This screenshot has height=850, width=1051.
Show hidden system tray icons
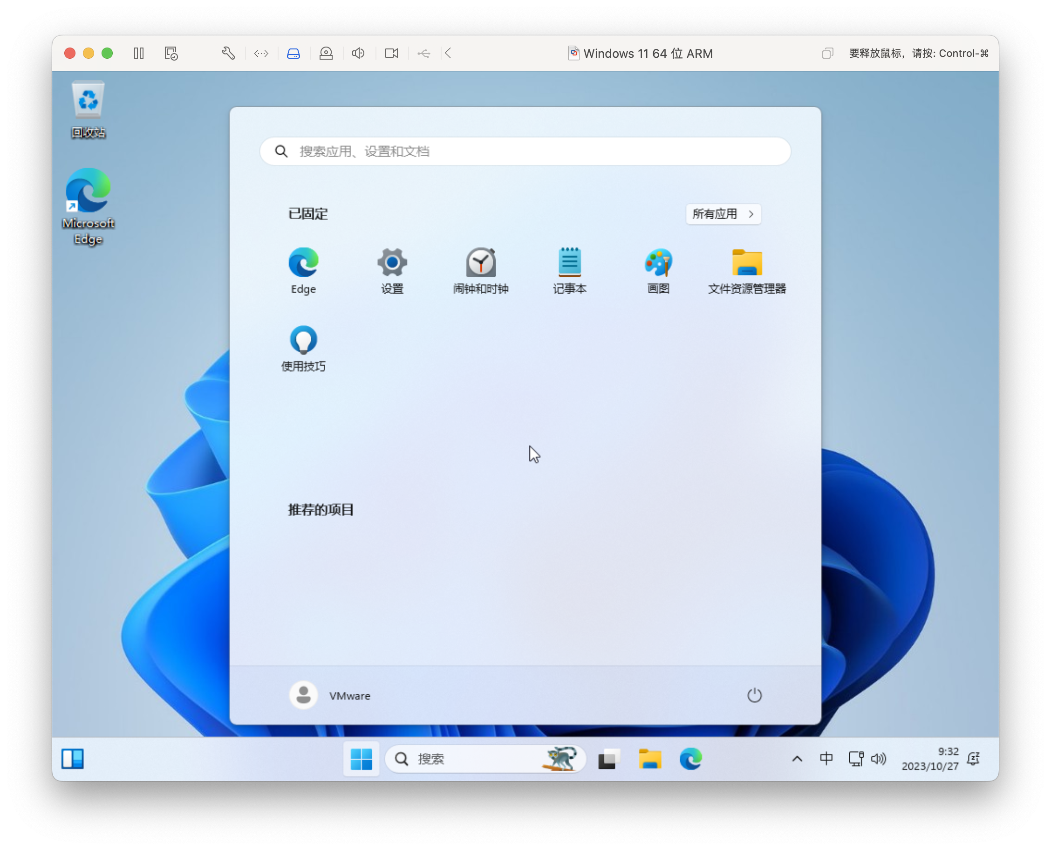click(797, 759)
